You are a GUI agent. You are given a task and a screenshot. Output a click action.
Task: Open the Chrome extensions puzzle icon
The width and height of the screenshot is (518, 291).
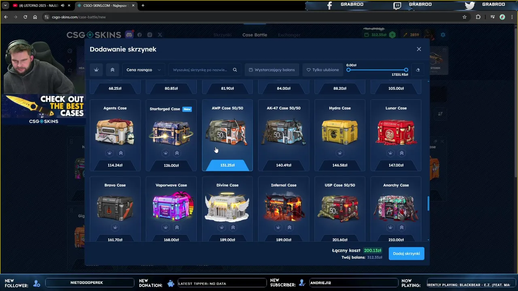coord(478,17)
